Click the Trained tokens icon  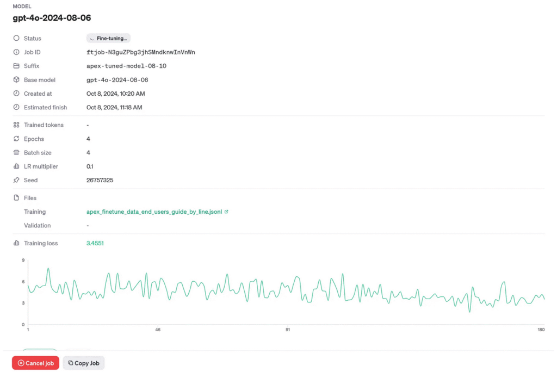tap(16, 125)
